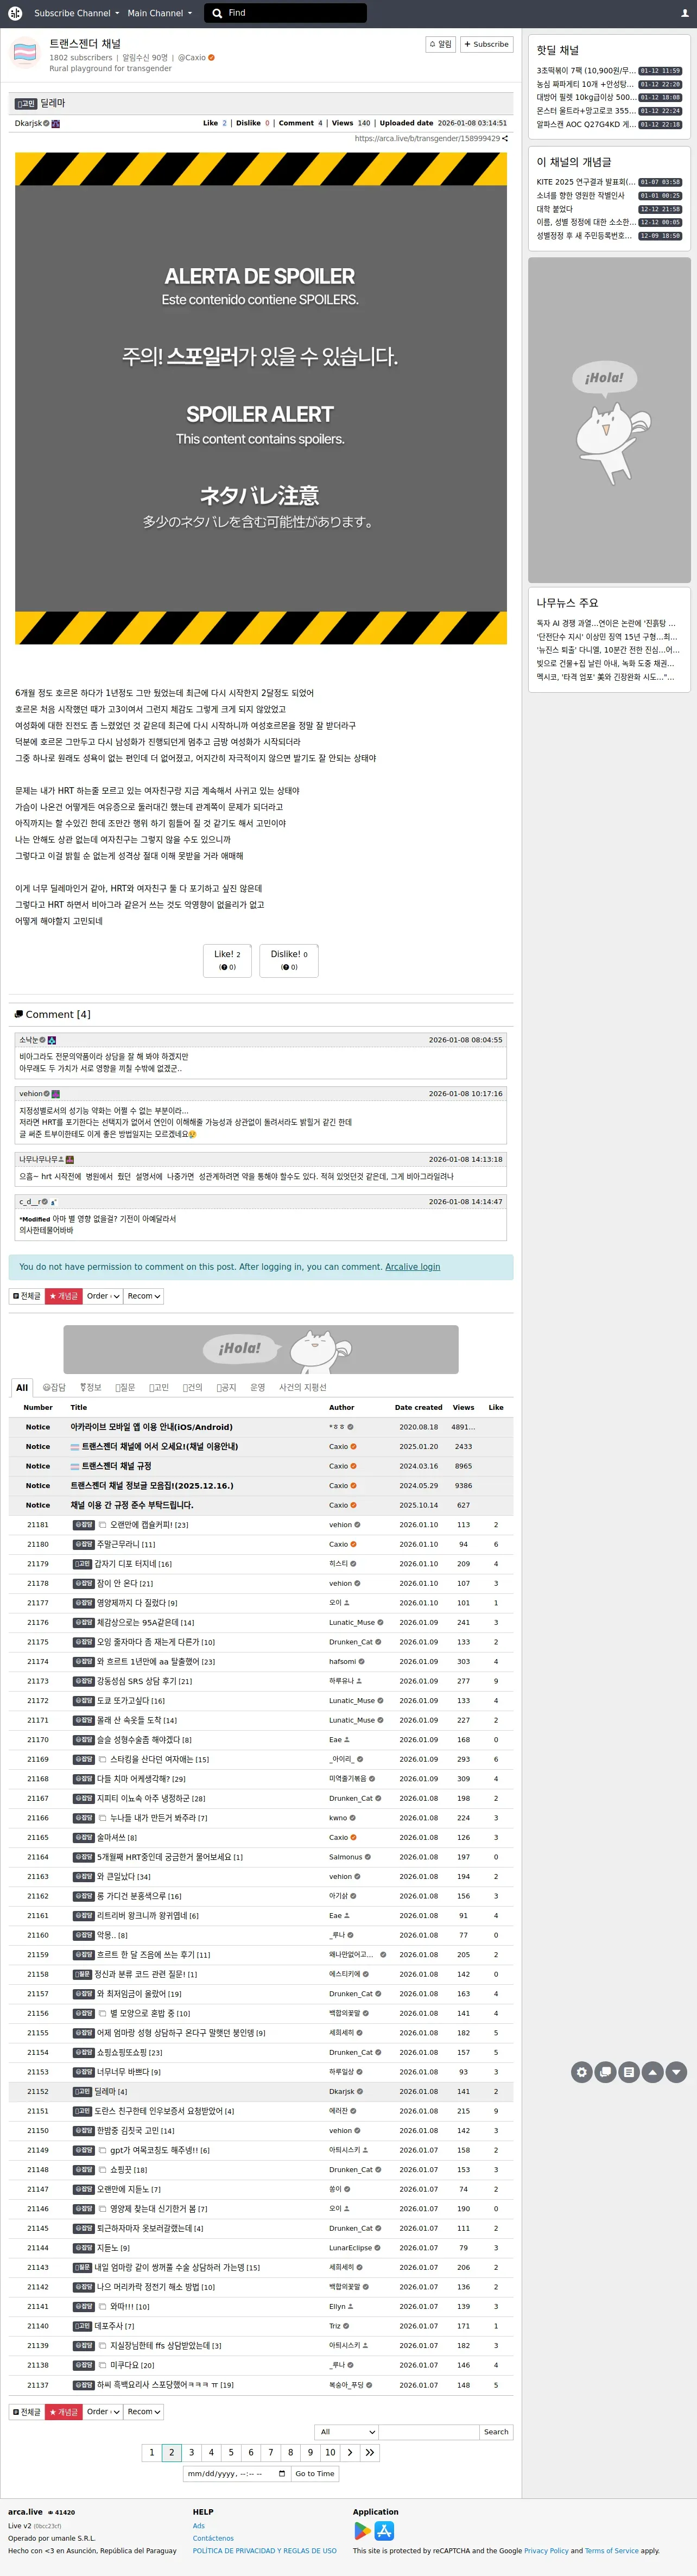Copy post link via share icon
This screenshot has height=2576, width=697.
point(505,139)
